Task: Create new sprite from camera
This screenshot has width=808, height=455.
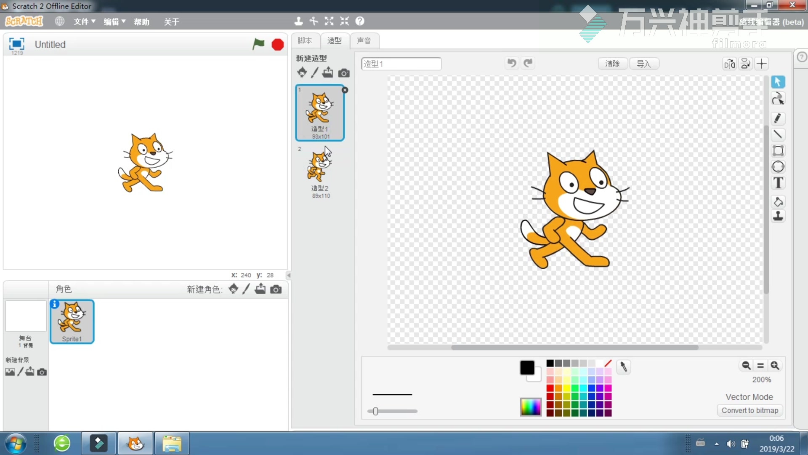Action: pos(276,289)
